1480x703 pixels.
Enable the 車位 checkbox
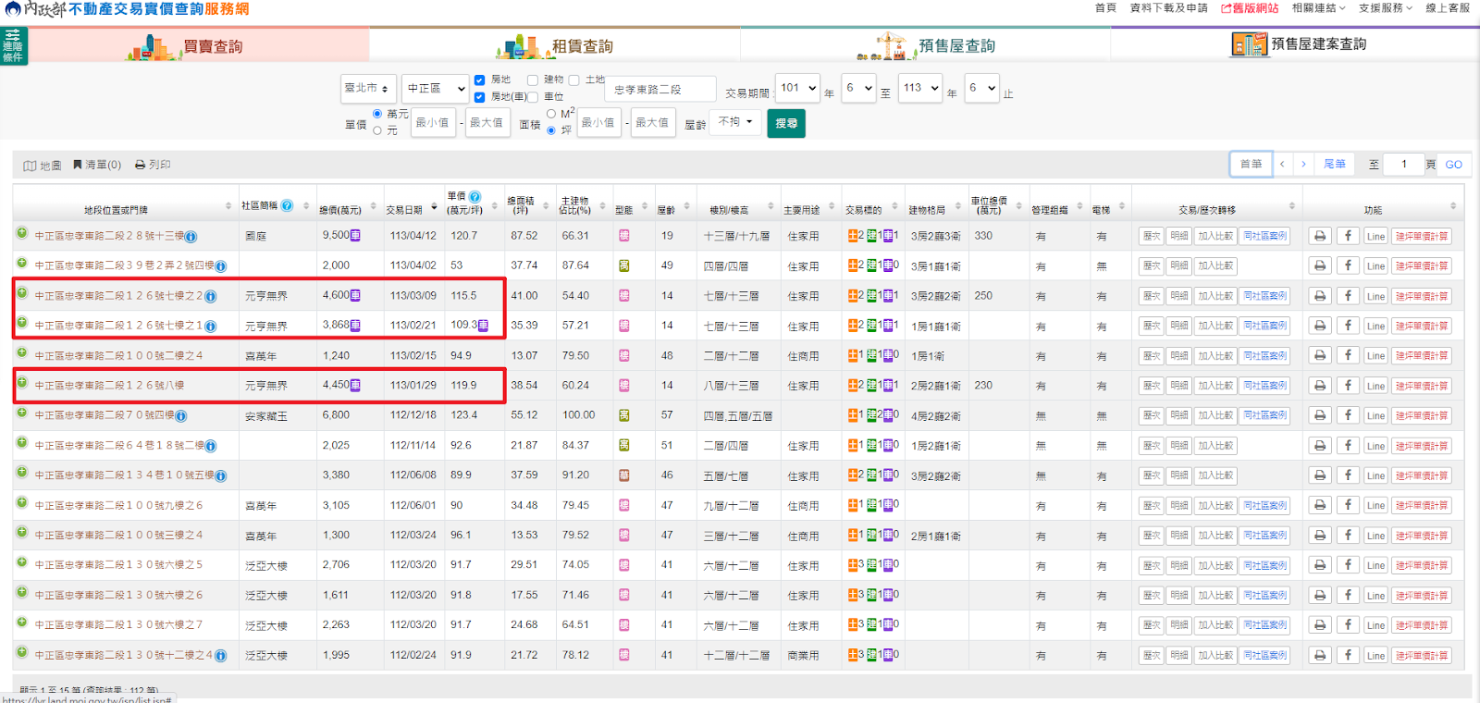pos(533,97)
